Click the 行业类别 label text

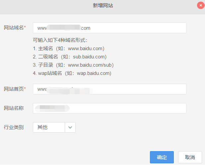point(14,127)
